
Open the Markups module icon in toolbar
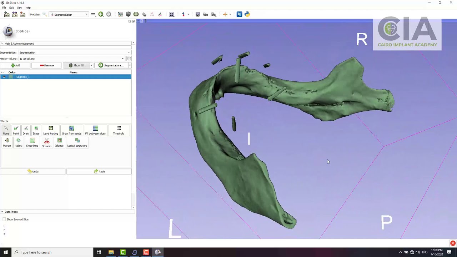tap(152, 14)
